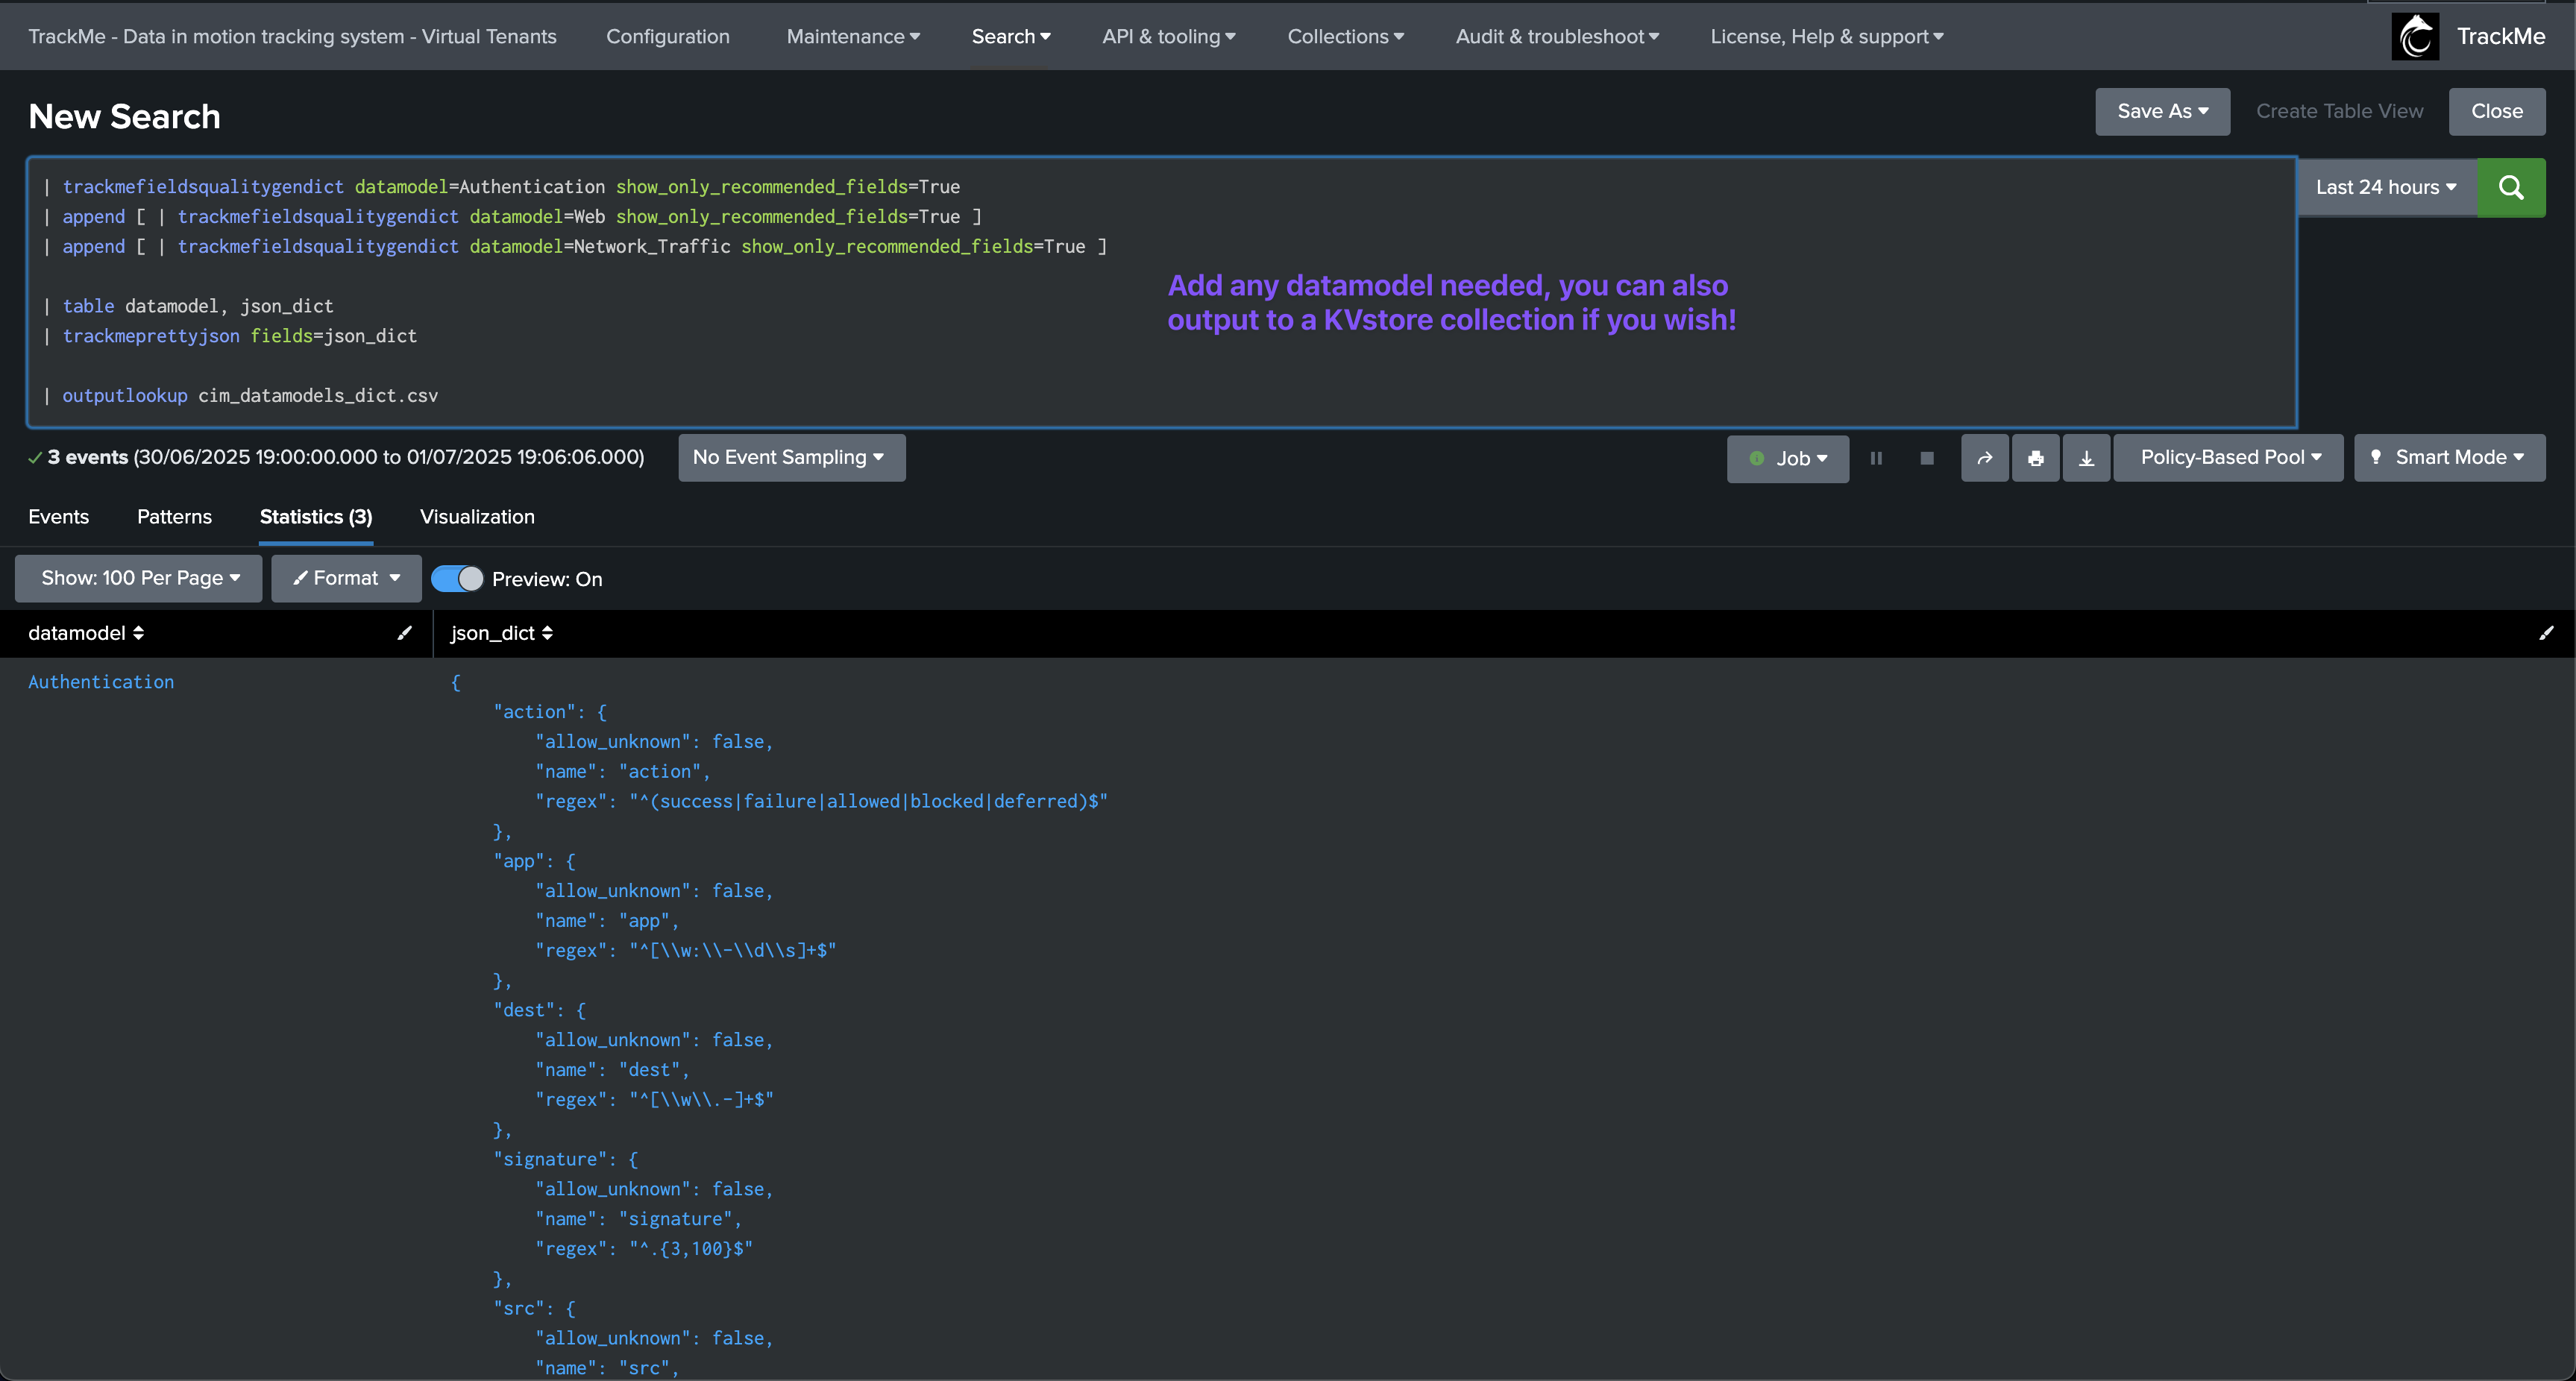Edit the datamodel column with pencil icon

pos(404,633)
